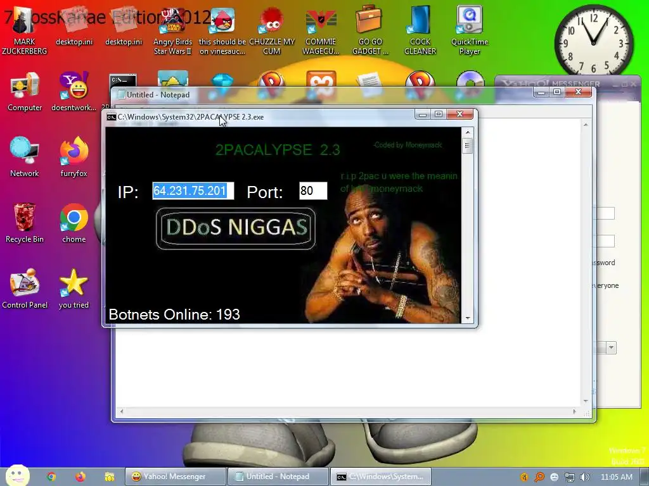649x486 pixels.
Task: Click the 2PACALYPSE console scroll up arrow
Action: click(x=467, y=132)
